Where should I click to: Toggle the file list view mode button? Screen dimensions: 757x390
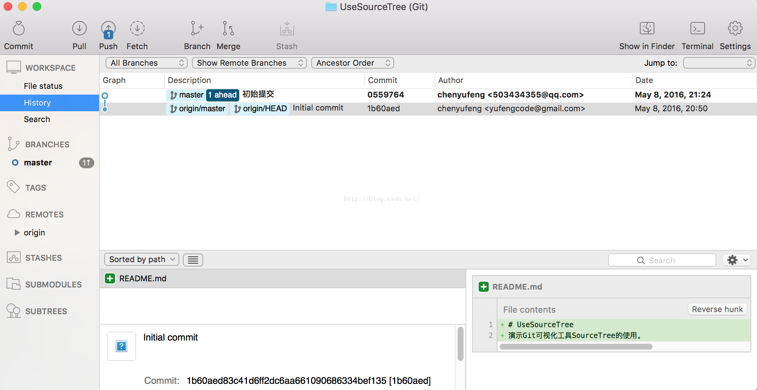pyautogui.click(x=193, y=260)
